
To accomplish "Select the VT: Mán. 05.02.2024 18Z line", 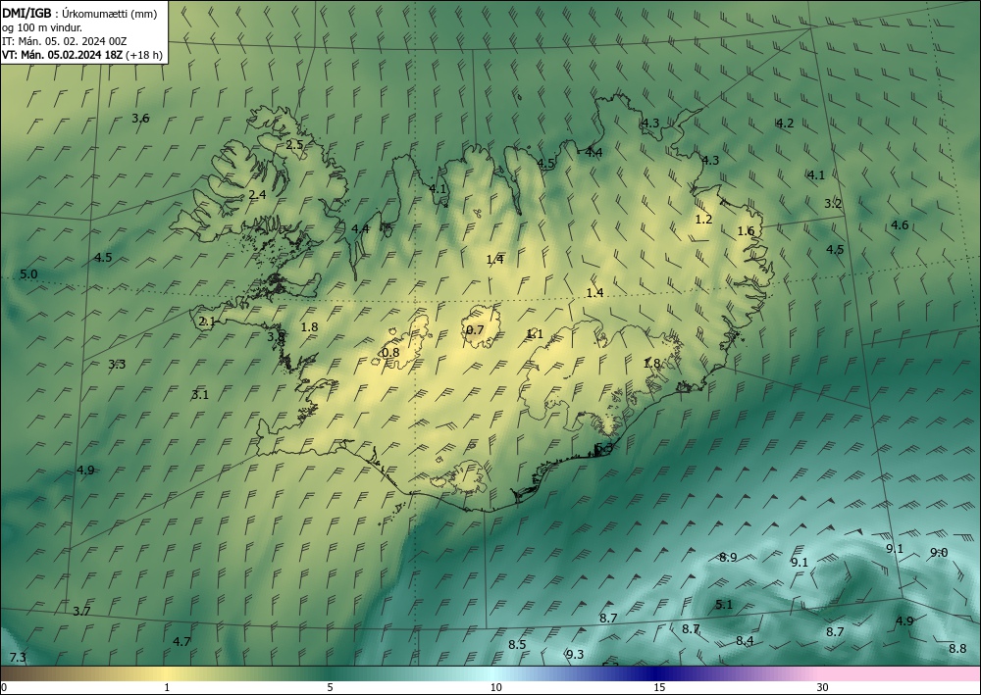I will tap(63, 55).
